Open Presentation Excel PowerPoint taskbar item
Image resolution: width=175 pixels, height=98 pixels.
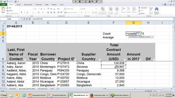pyautogui.click(x=37, y=95)
